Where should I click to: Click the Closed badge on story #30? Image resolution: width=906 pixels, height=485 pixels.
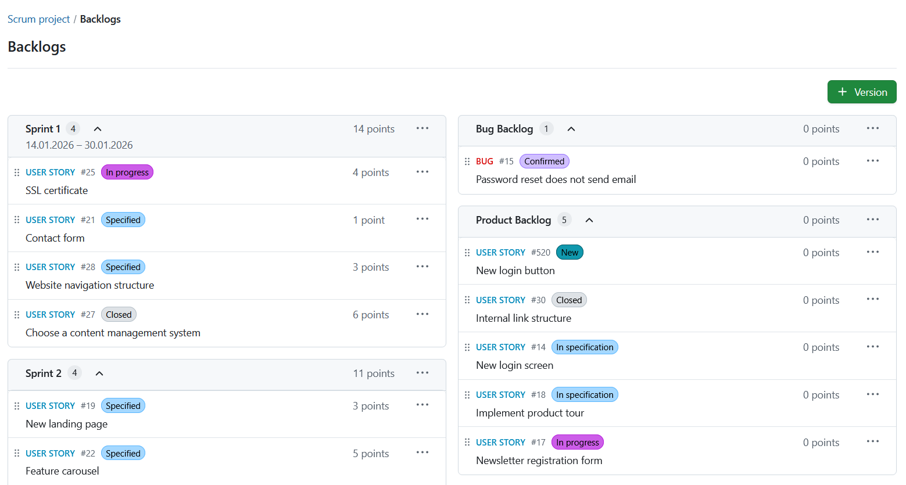click(569, 300)
